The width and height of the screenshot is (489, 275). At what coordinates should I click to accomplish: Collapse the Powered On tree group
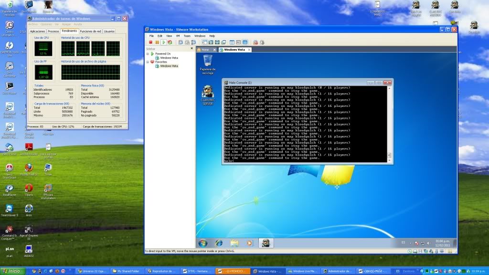click(148, 53)
